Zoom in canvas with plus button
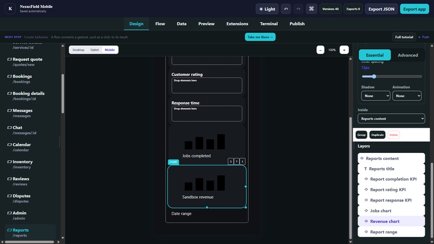Image resolution: width=434 pixels, height=244 pixels. pos(344,50)
